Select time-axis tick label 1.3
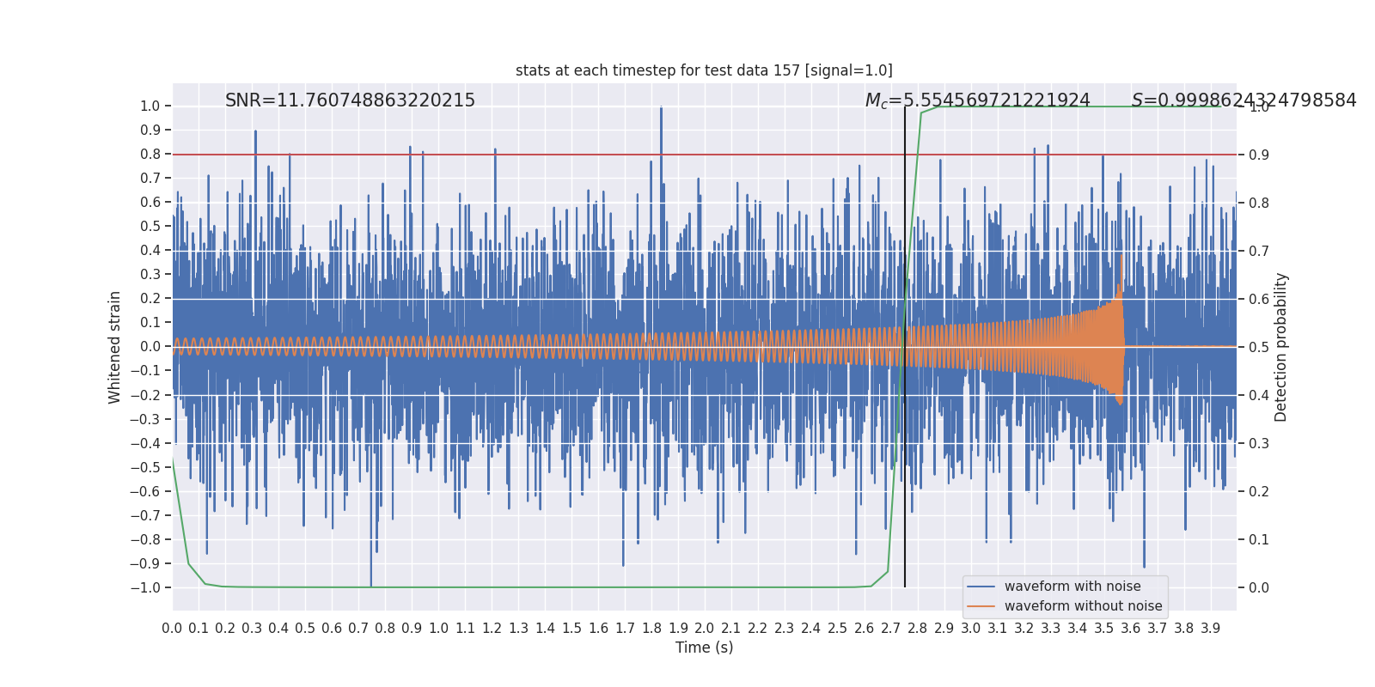Viewport: 1375px width, 687px height. (518, 628)
